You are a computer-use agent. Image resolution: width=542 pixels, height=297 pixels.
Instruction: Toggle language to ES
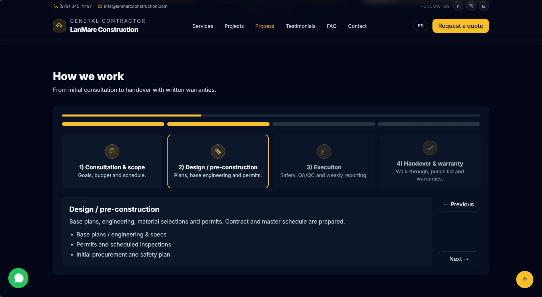coord(420,26)
